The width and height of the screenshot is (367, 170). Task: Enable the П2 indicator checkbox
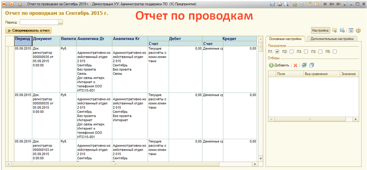tap(291, 51)
